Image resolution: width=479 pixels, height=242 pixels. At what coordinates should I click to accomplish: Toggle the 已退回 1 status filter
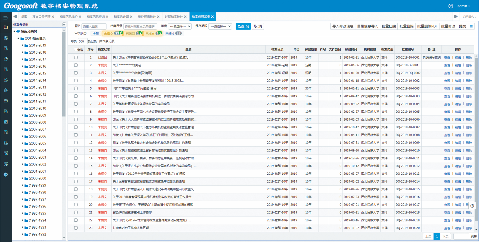click(133, 34)
